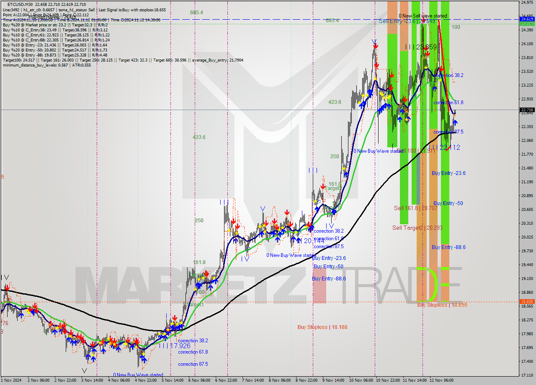Click the 'I I 22.112' wave label

click(x=447, y=147)
